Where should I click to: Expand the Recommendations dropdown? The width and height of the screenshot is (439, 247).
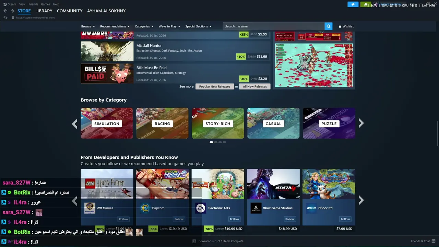click(115, 26)
